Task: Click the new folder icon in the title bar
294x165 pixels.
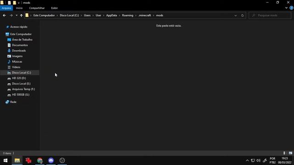Action: [x=14, y=3]
